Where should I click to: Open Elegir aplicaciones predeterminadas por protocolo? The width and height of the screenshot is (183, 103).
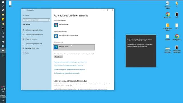point(69,66)
